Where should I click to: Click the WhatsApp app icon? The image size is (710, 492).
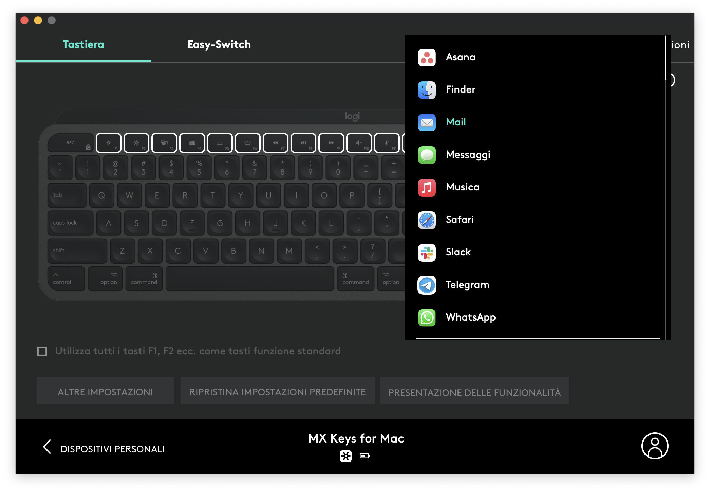coord(427,317)
